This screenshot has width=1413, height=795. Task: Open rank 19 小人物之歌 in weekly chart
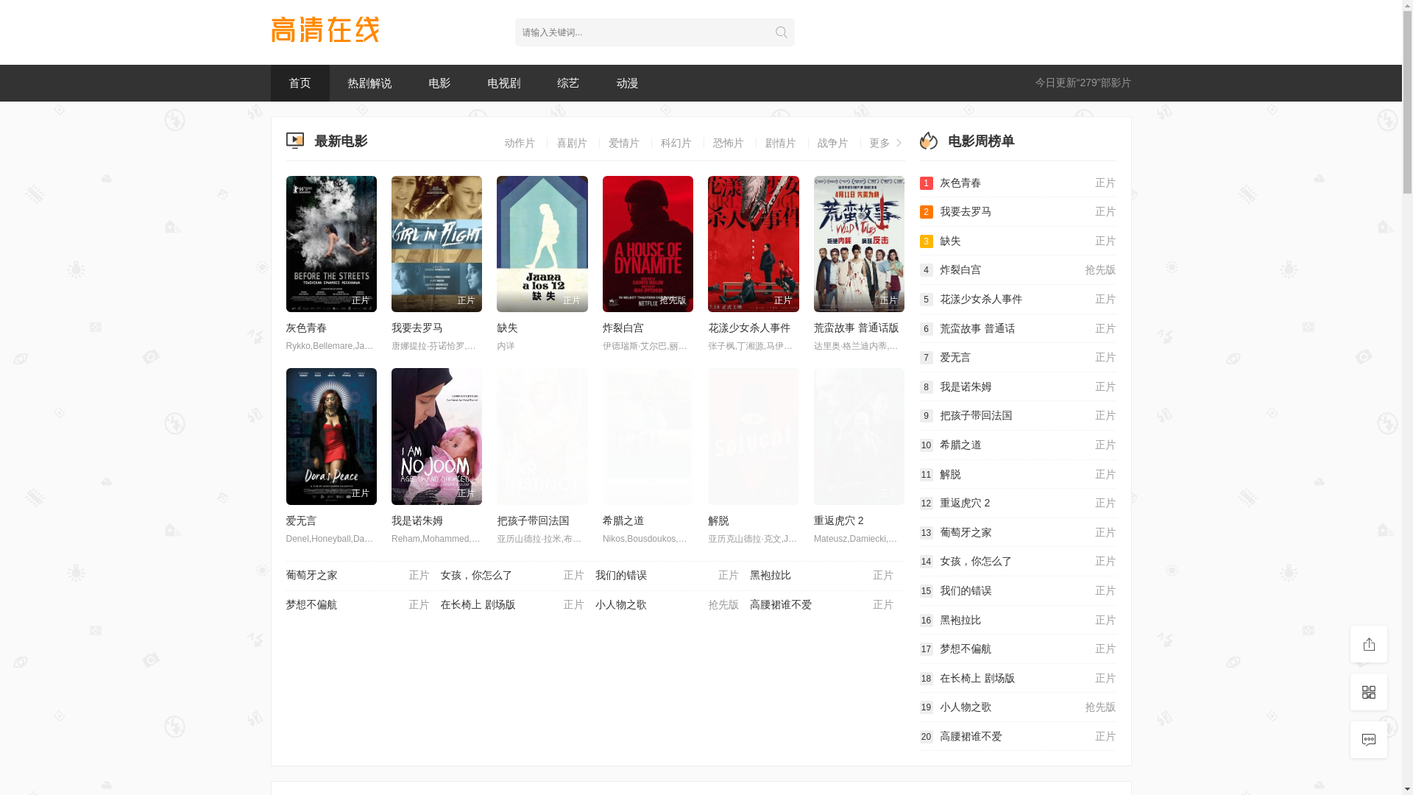(1018, 707)
